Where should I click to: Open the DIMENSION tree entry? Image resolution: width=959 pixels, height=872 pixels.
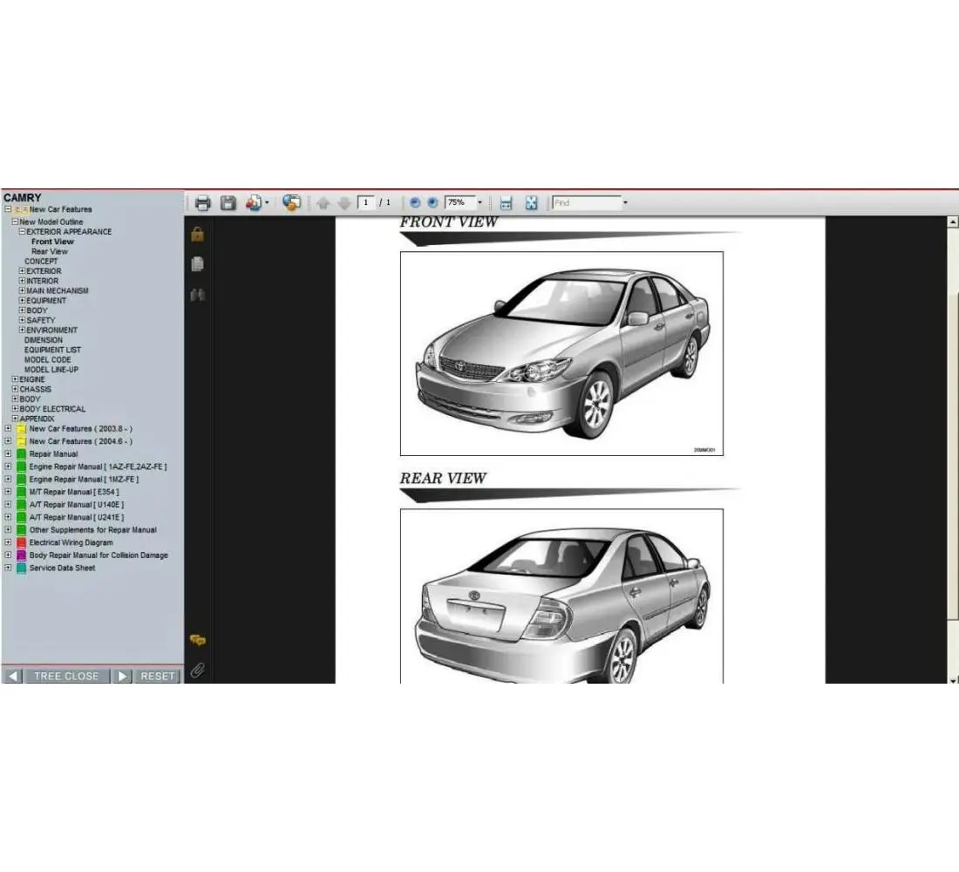coord(44,340)
